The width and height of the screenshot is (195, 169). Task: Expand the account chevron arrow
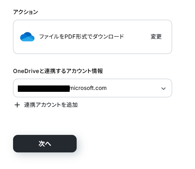tap(164, 88)
